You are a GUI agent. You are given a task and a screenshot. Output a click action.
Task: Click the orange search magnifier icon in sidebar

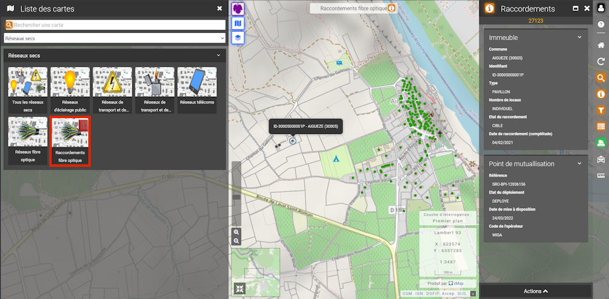click(600, 78)
